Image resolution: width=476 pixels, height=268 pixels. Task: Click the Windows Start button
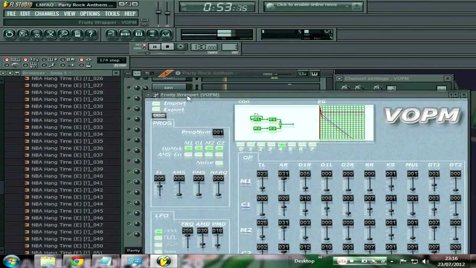pyautogui.click(x=11, y=261)
